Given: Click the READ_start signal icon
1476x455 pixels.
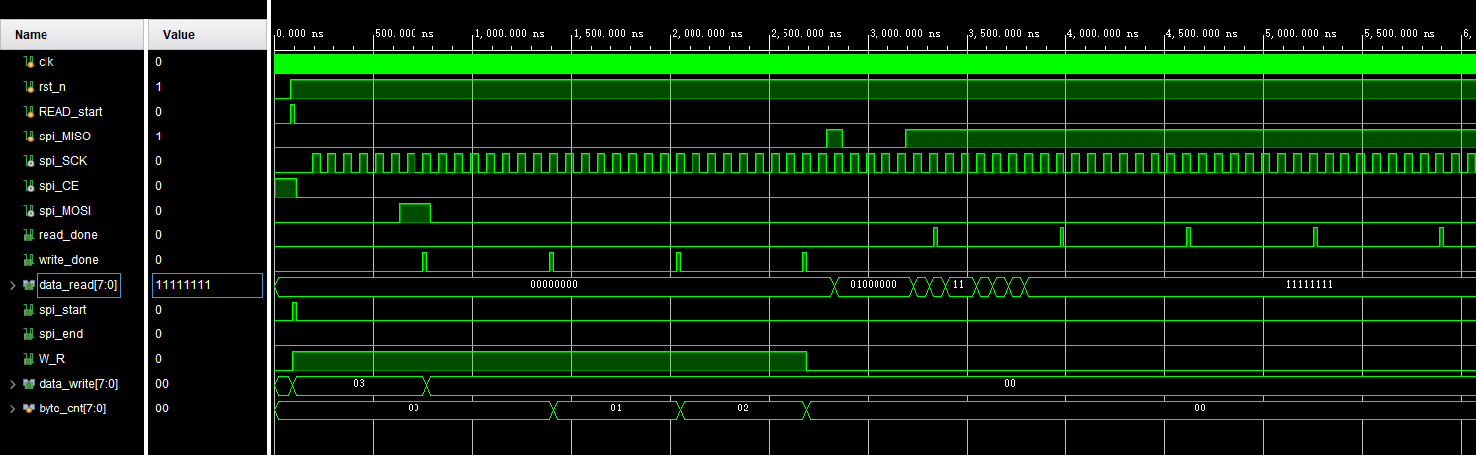Looking at the screenshot, I should pos(28,112).
